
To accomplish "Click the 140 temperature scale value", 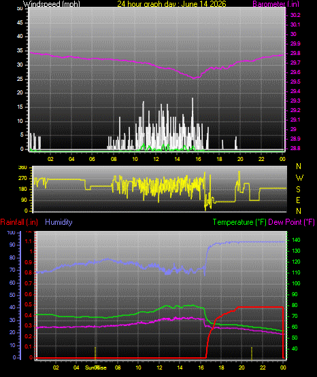I will click(x=296, y=240).
